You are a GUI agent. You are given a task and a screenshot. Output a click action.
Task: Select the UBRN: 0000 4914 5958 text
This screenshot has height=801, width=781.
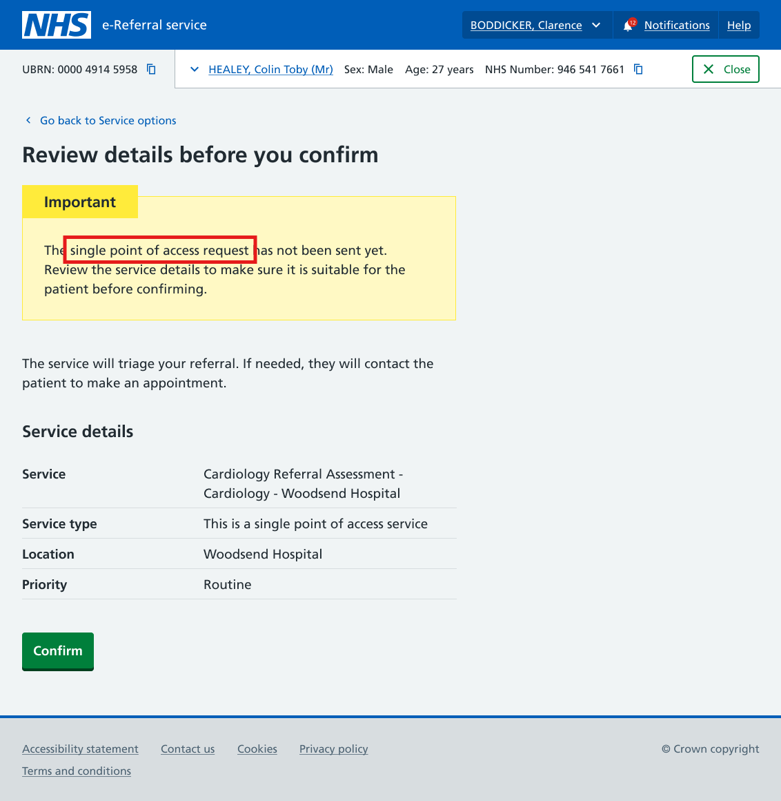[79, 69]
